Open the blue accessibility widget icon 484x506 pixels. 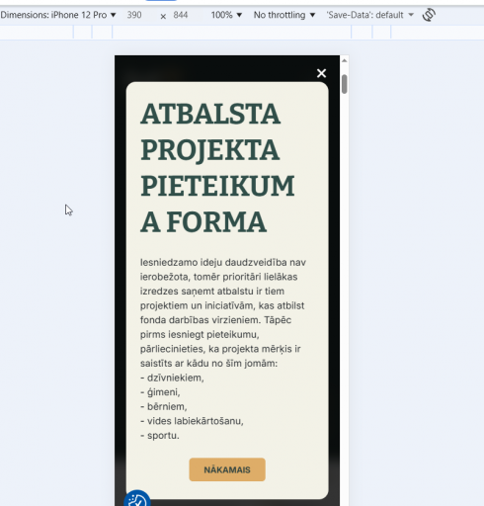137,499
